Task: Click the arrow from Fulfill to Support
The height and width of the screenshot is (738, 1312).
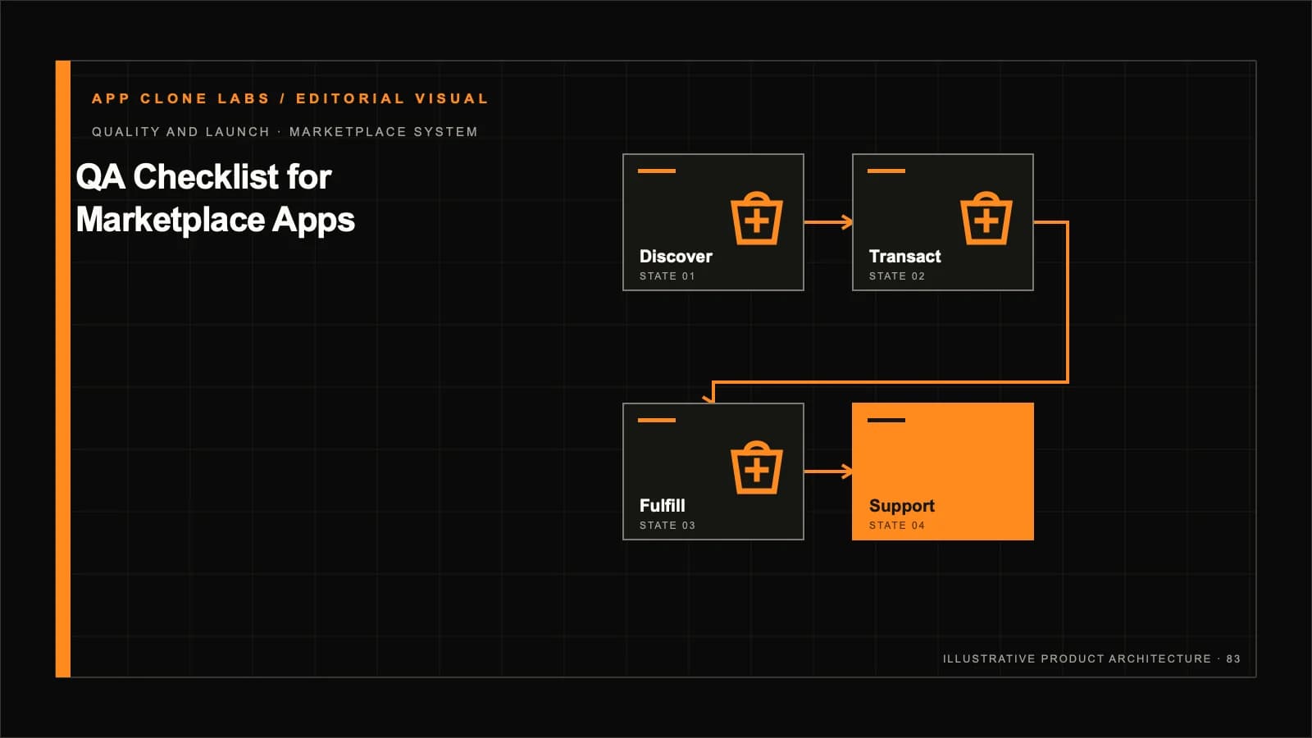Action: (x=828, y=471)
